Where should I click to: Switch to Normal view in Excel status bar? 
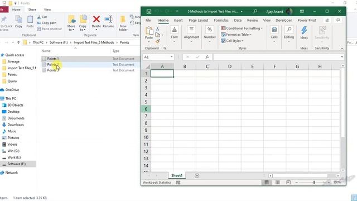[267, 183]
